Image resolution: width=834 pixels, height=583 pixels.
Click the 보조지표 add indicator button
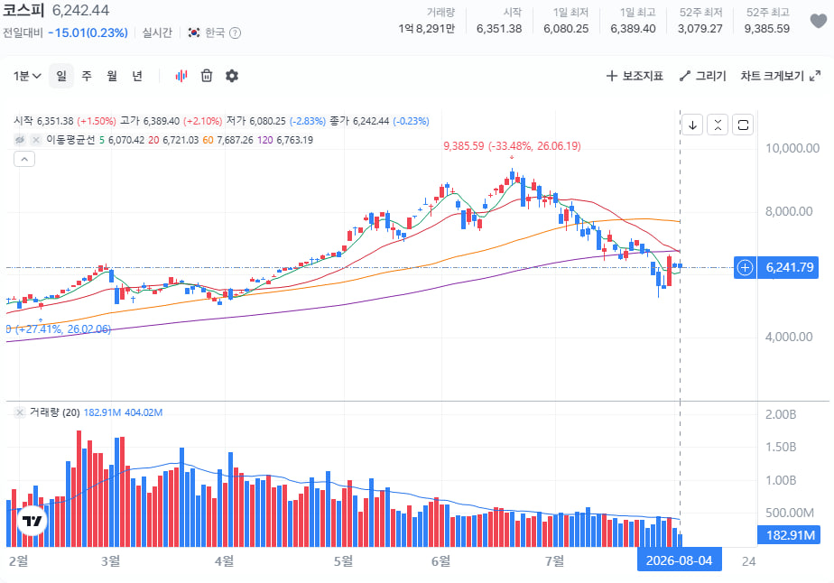tap(635, 76)
